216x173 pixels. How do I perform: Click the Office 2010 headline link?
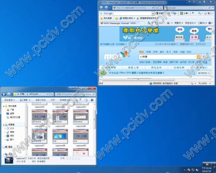(137, 73)
